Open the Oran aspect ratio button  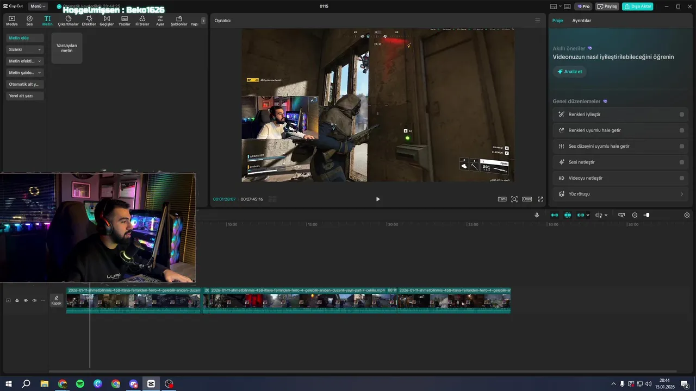pos(527,199)
